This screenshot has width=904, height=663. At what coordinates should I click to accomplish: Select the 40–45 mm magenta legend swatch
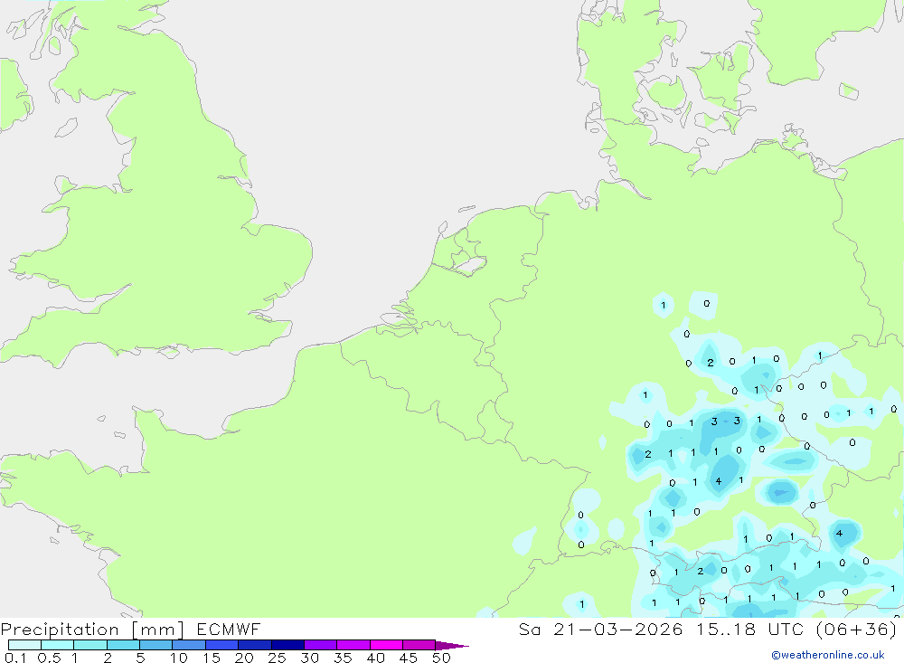tap(386, 645)
